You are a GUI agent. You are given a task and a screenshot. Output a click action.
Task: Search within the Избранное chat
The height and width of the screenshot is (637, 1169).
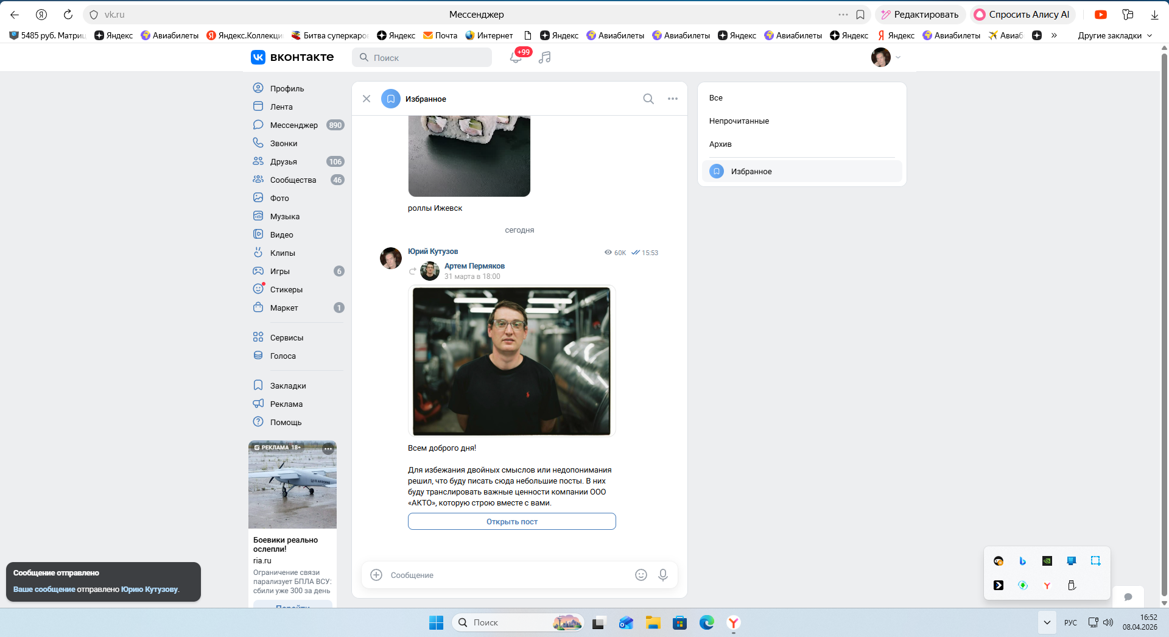click(648, 99)
